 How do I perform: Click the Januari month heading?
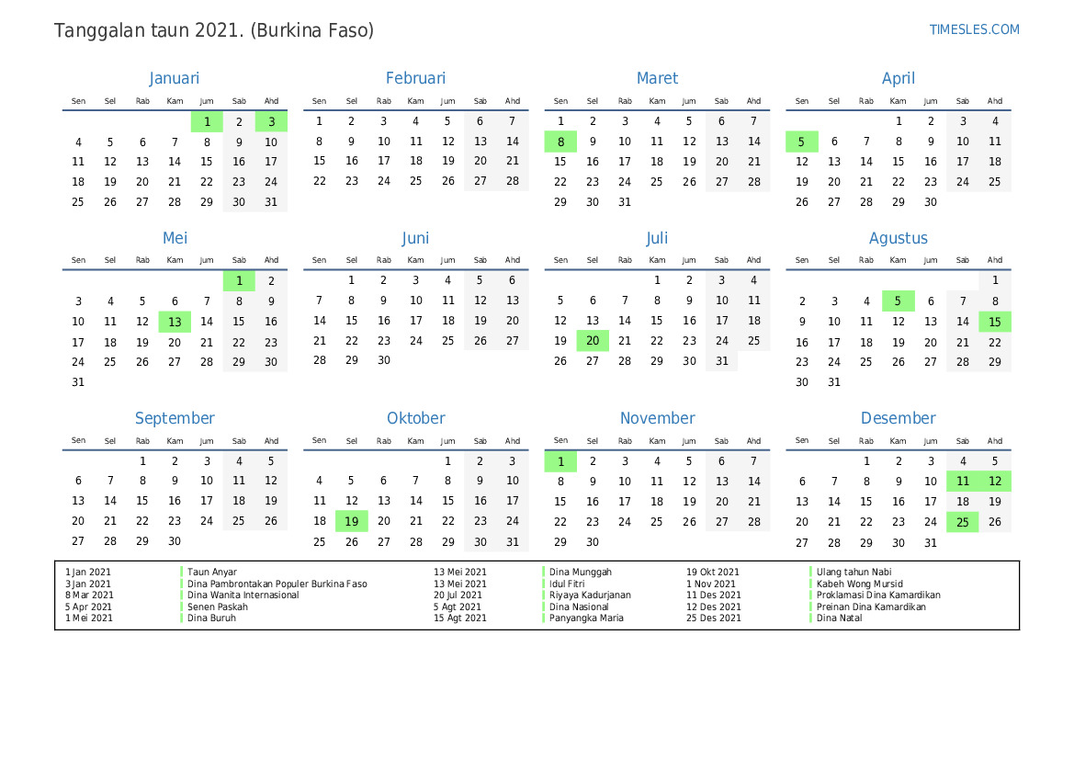pyautogui.click(x=175, y=78)
